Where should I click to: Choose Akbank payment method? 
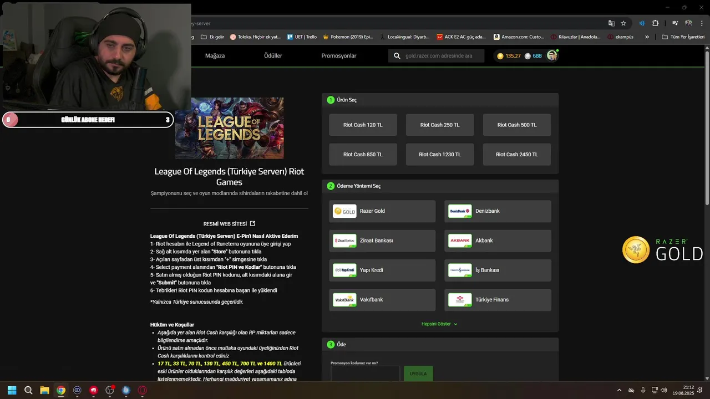(x=498, y=241)
